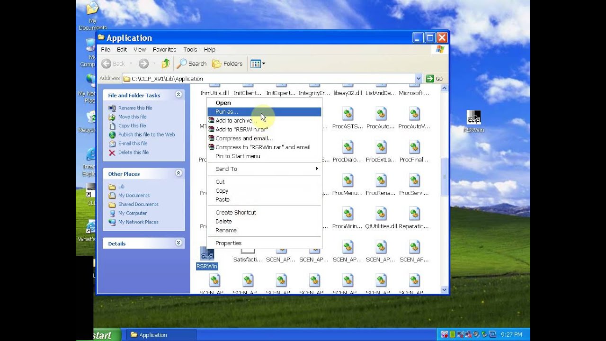Choose Create Shortcut in context menu
Screen dimensions: 606x341
tap(264, 213)
